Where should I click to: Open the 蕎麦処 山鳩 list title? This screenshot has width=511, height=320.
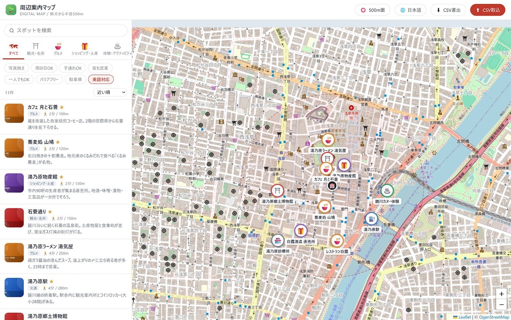[x=41, y=142]
